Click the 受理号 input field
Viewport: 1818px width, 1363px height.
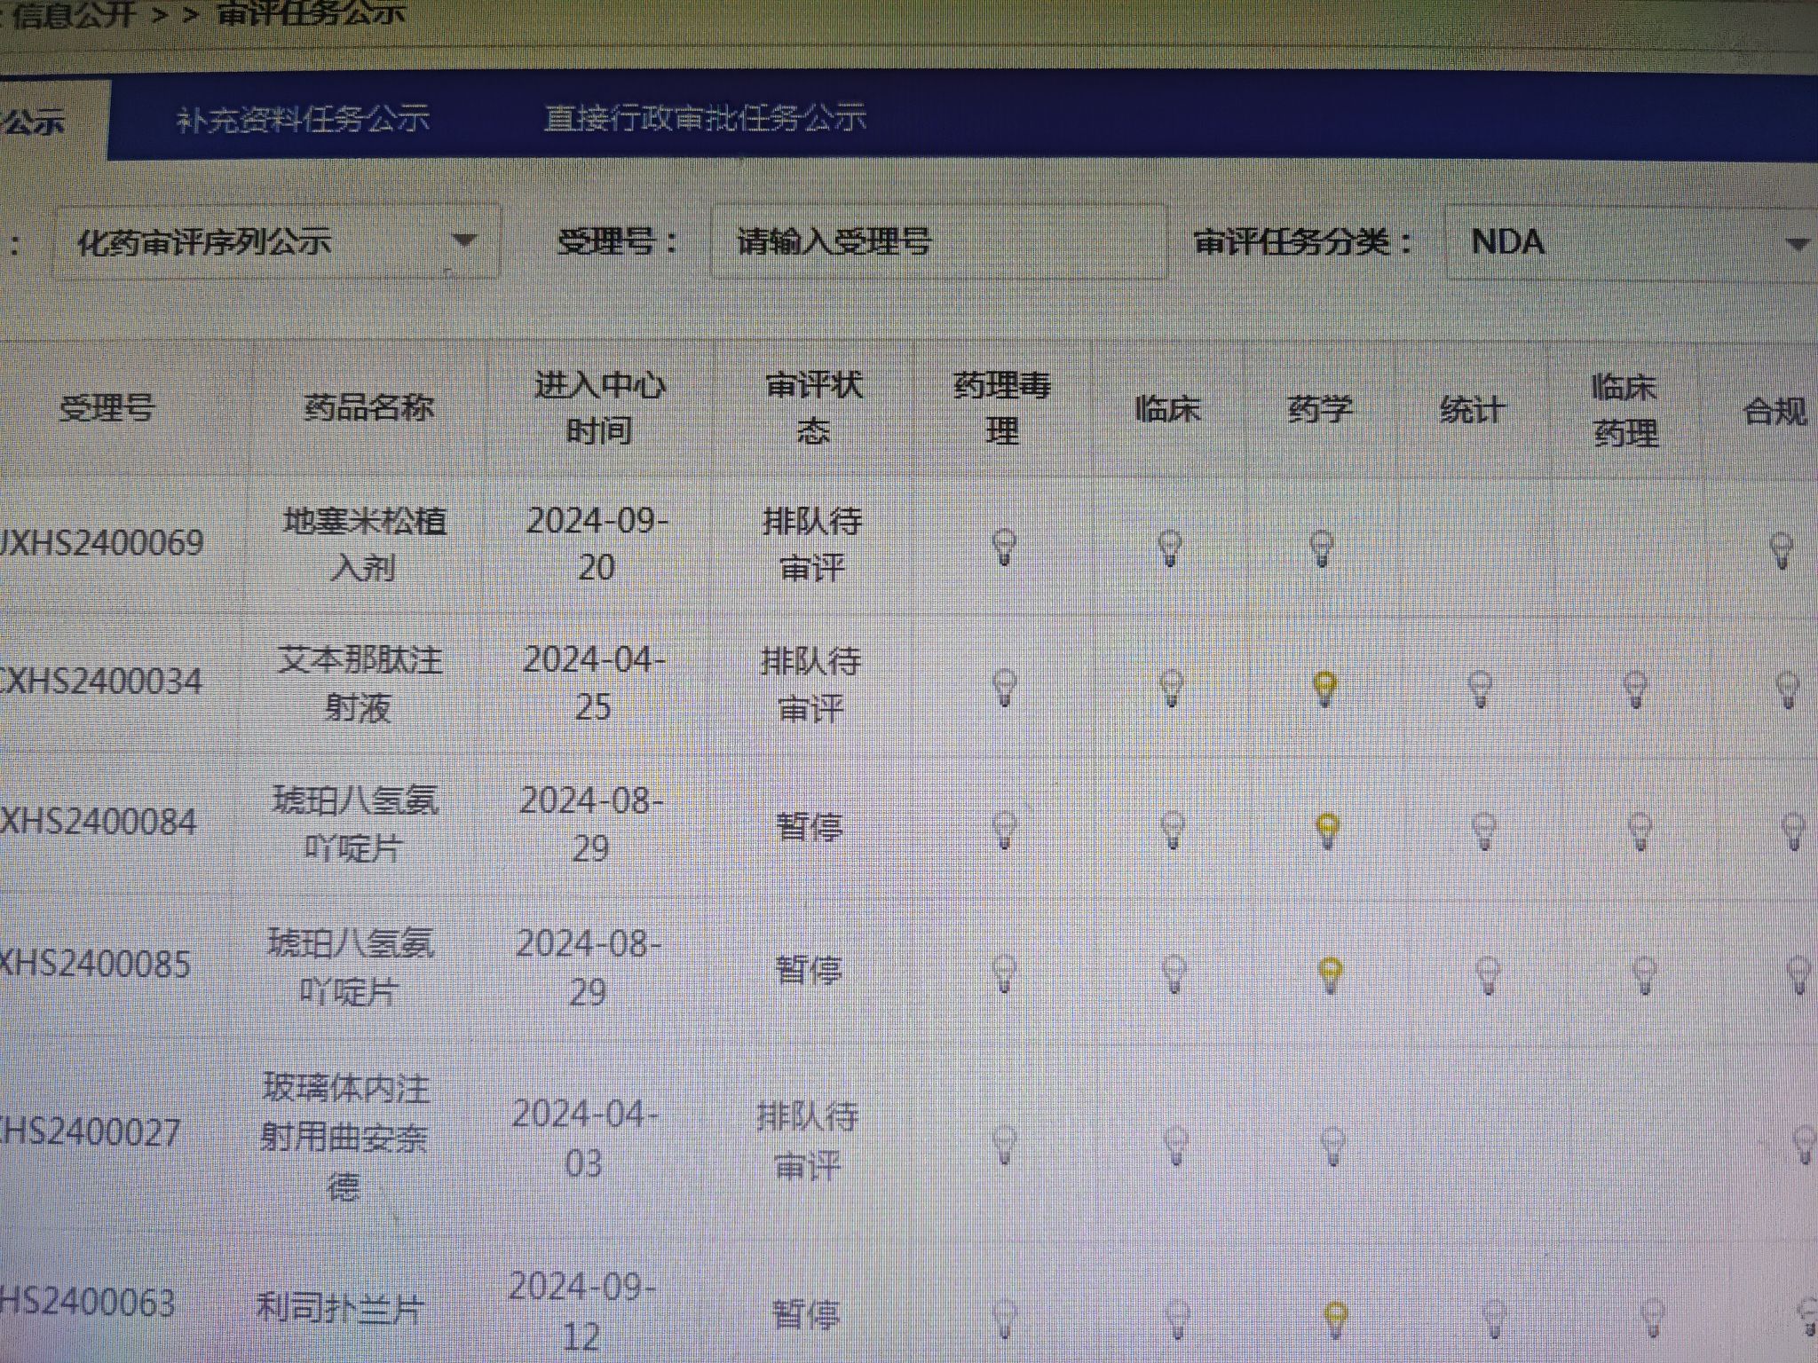click(938, 241)
